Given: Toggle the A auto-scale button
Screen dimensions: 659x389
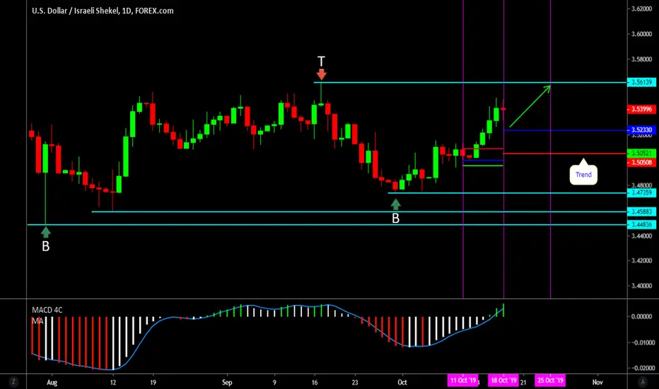Looking at the screenshot, I should coord(643,382).
